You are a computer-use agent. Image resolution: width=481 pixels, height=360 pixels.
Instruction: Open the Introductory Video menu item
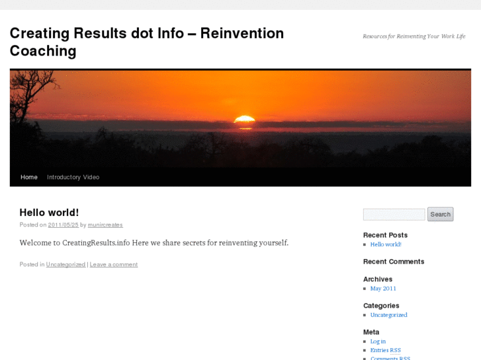coord(73,177)
